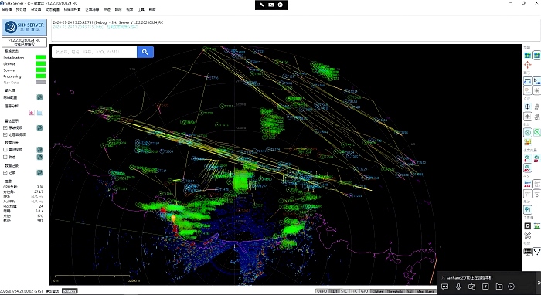Viewport: 541px width, 295px height.
Task: Click the green crossed envelope track icon
Action: 537,132
